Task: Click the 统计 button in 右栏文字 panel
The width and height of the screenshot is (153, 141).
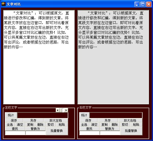Action: 84,115
